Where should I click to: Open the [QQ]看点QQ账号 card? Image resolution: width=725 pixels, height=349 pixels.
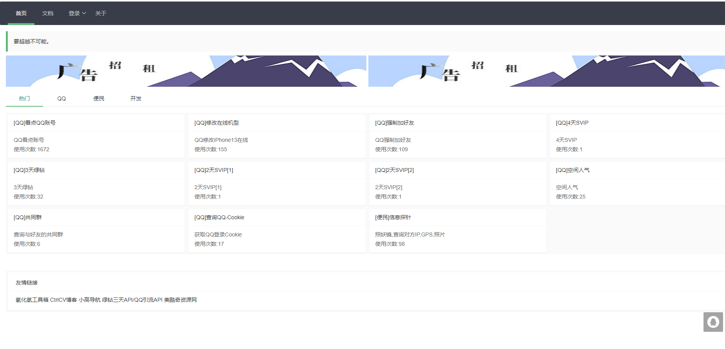(x=96, y=136)
